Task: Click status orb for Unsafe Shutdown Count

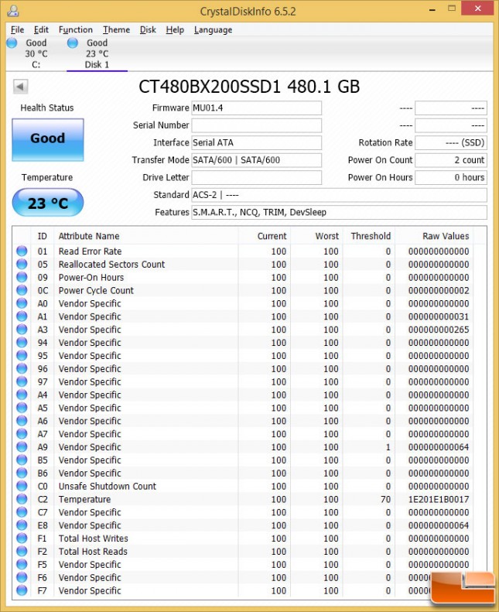Action: pyautogui.click(x=22, y=486)
